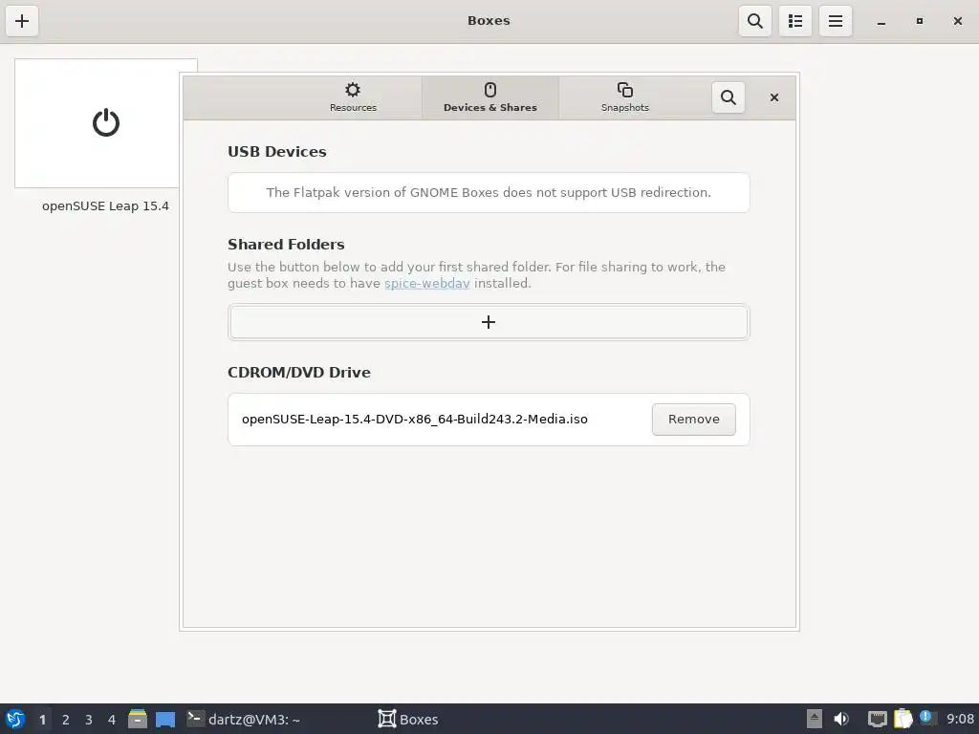Maximize the Boxes window
The image size is (979, 734).
pos(919,21)
